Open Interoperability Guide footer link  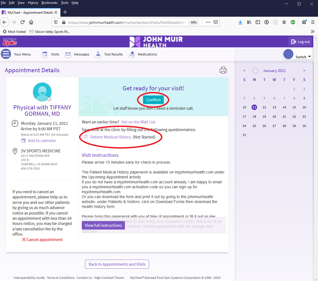29,278
